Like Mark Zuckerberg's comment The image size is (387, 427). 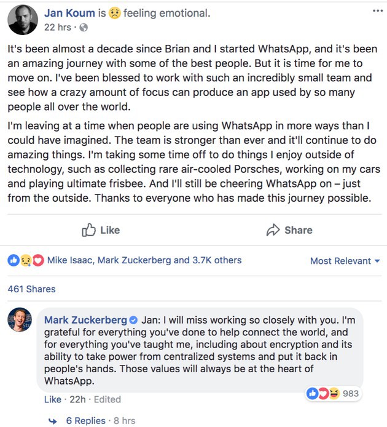click(x=52, y=399)
